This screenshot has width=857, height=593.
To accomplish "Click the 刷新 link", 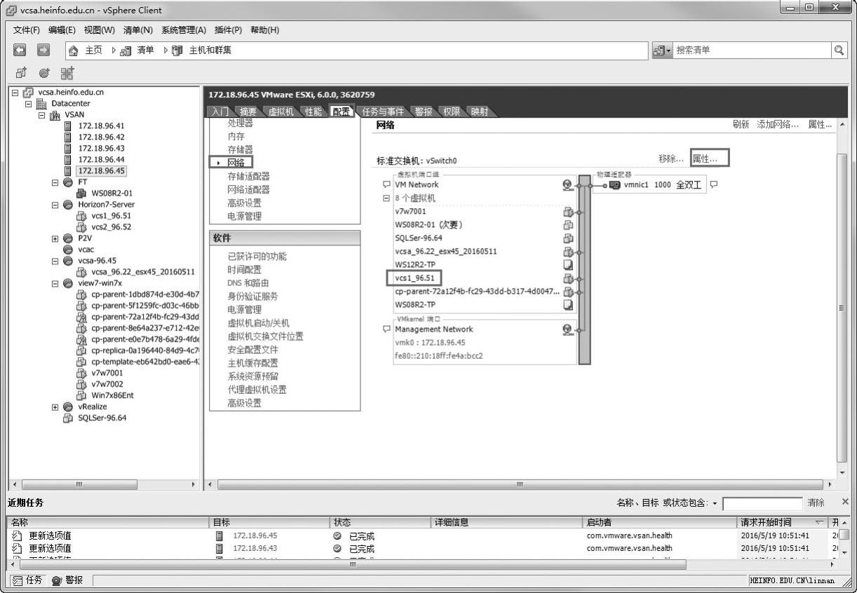I will point(741,124).
